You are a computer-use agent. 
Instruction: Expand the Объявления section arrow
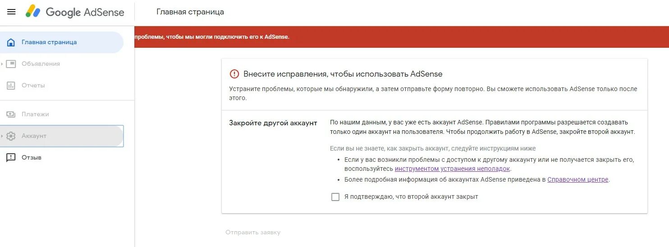[x=2, y=64]
